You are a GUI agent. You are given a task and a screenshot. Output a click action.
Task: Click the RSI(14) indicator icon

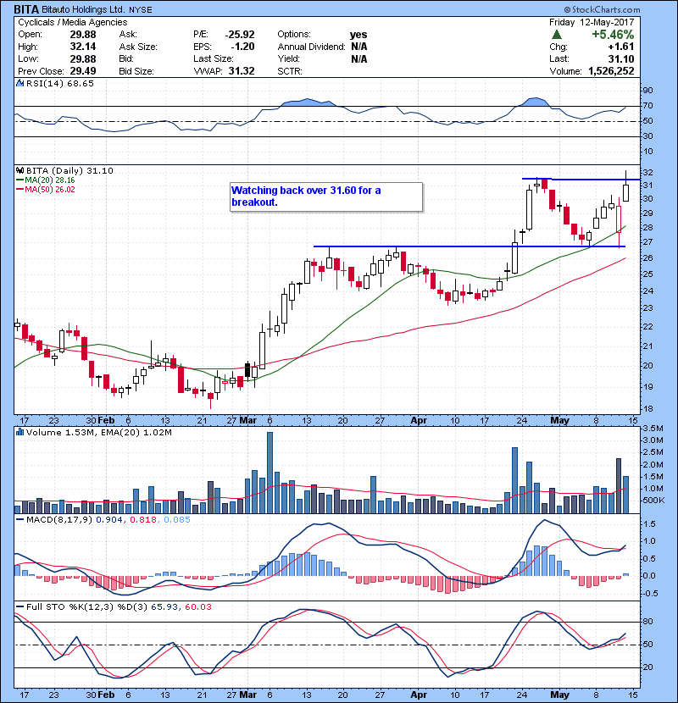tap(19, 83)
